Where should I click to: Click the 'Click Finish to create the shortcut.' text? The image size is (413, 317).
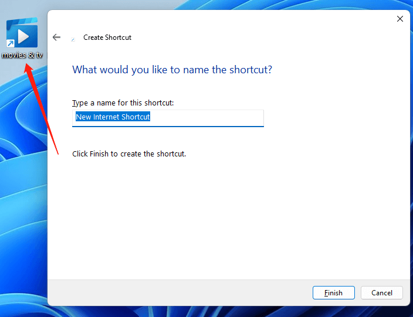pyautogui.click(x=129, y=154)
